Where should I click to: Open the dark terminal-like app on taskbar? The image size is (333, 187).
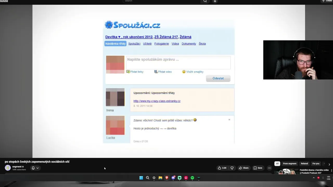pyautogui.click(x=199, y=178)
